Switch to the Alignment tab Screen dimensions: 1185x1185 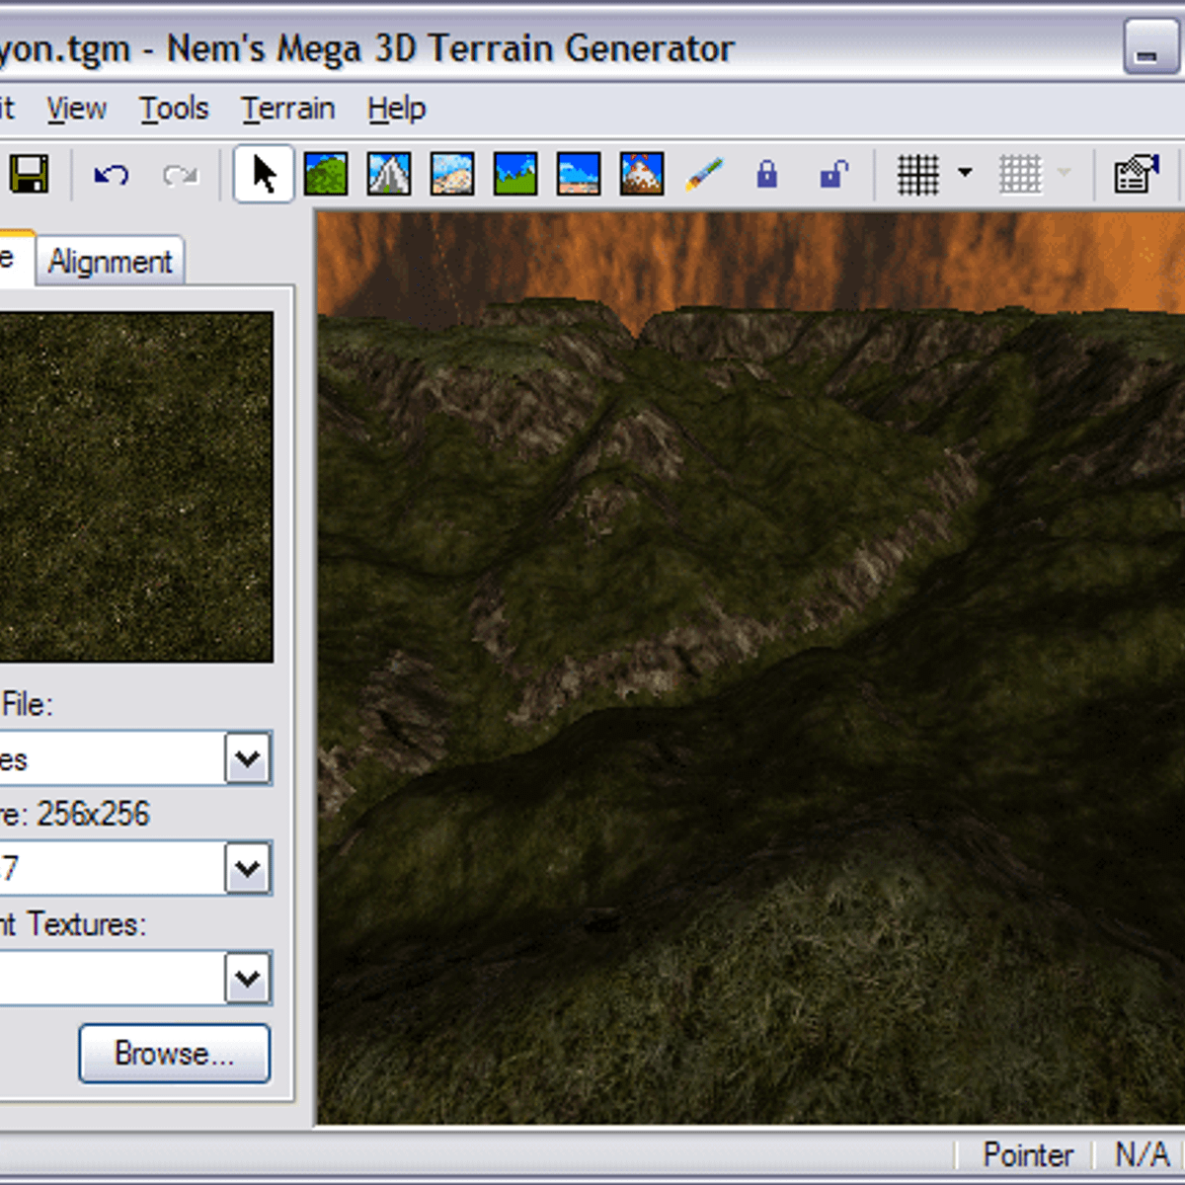(x=110, y=262)
